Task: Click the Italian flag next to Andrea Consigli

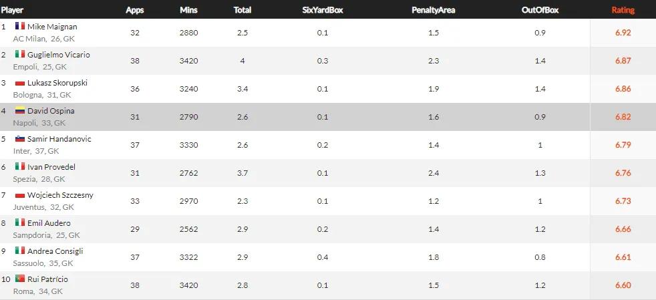Action: (19, 251)
